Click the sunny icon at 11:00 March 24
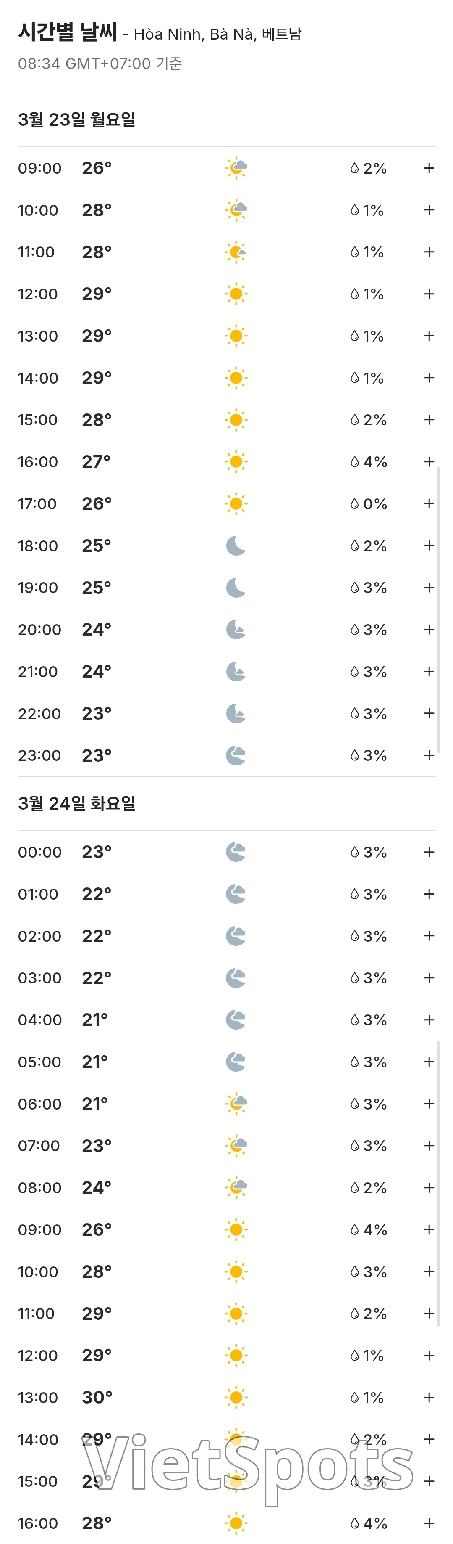Image resolution: width=453 pixels, height=1544 pixels. tap(236, 1313)
